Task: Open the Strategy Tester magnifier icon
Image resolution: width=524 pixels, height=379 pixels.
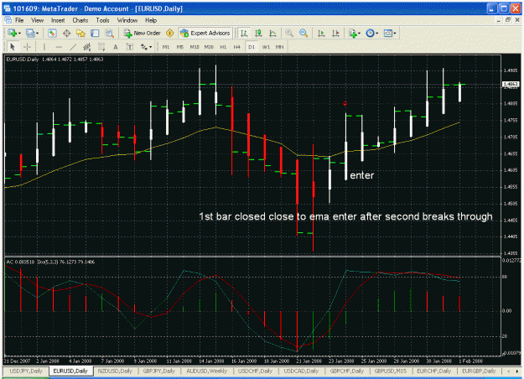Action: 109,33
